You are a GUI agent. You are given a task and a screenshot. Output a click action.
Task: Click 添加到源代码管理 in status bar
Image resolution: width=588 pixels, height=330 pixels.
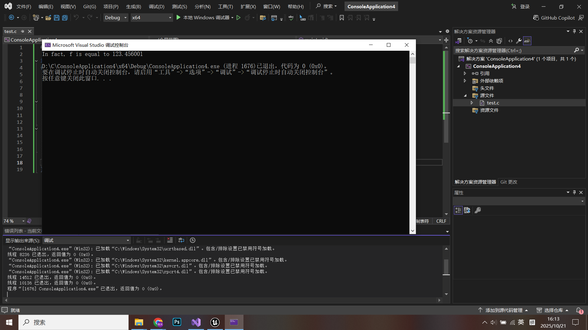point(504,310)
